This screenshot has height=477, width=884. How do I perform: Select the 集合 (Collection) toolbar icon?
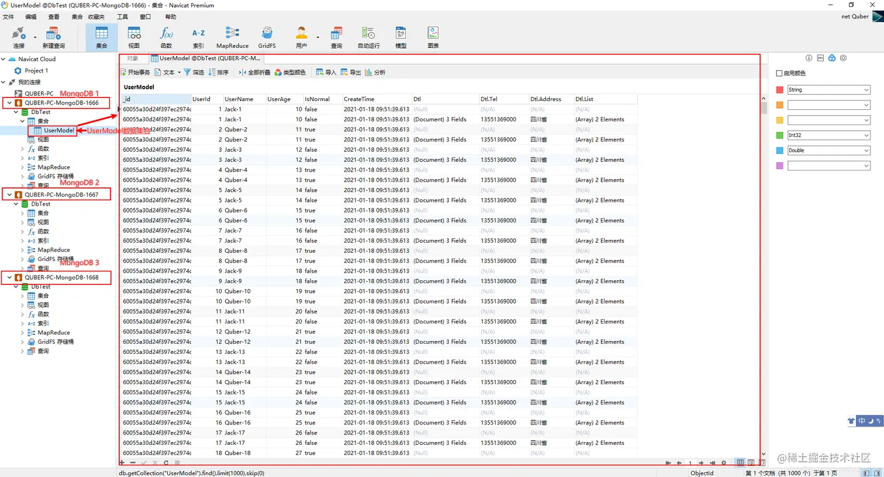tap(102, 37)
